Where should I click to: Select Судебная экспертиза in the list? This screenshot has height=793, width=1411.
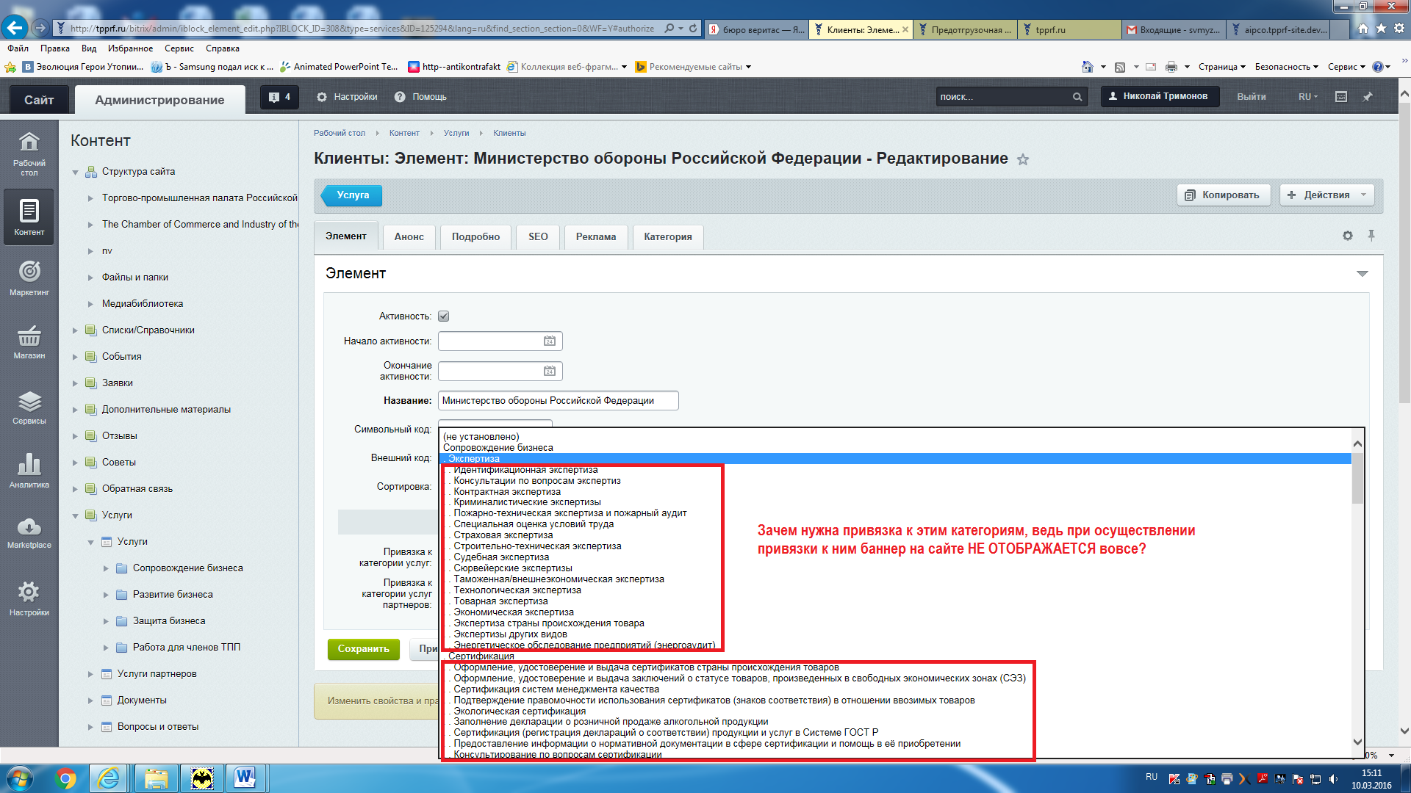500,557
